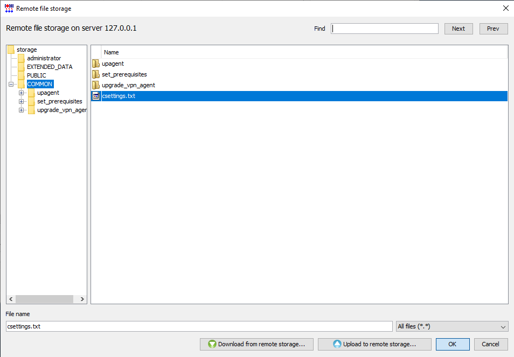Focus the Find search field
514x357 pixels.
pos(385,29)
